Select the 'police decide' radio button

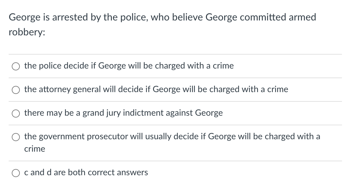15,66
